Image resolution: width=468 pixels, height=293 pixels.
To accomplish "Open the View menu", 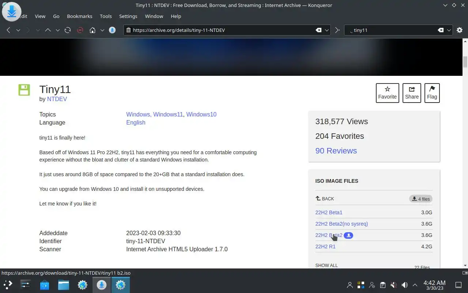I will [x=40, y=16].
